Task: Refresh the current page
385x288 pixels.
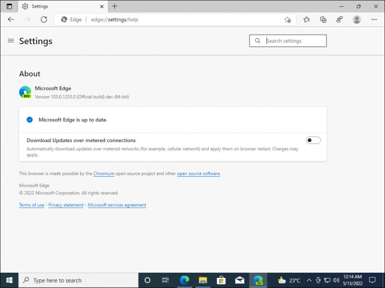Action: 44,20
